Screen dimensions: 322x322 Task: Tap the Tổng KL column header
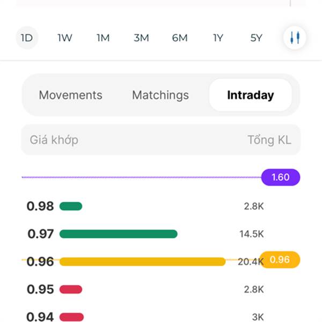(269, 140)
